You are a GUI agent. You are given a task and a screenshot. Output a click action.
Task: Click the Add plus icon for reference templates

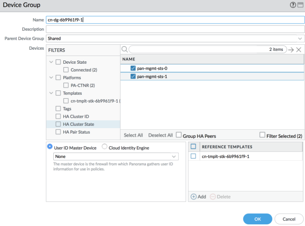[194, 197]
